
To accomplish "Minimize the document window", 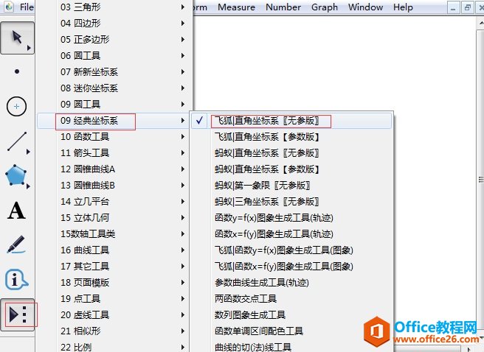I will [453, 7].
